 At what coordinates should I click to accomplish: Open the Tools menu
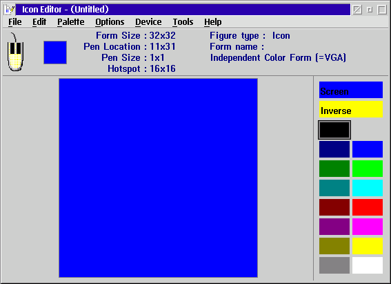click(x=183, y=22)
